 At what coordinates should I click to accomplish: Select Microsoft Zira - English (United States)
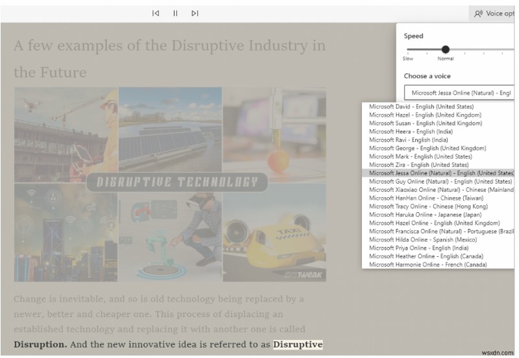coord(439,165)
